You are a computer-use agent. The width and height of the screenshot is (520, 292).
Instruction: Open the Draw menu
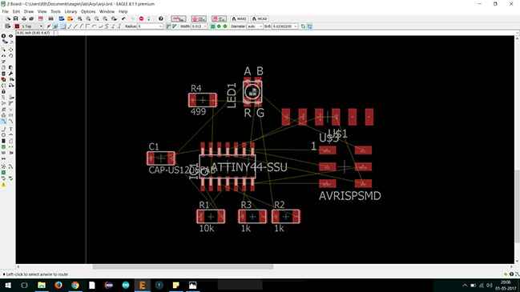29,11
